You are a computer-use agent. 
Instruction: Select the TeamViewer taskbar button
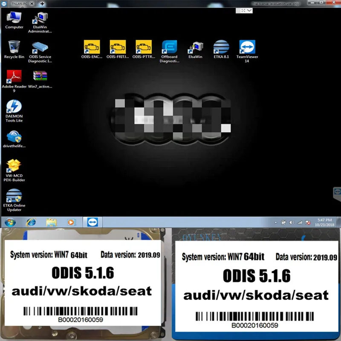pyautogui.click(x=92, y=222)
